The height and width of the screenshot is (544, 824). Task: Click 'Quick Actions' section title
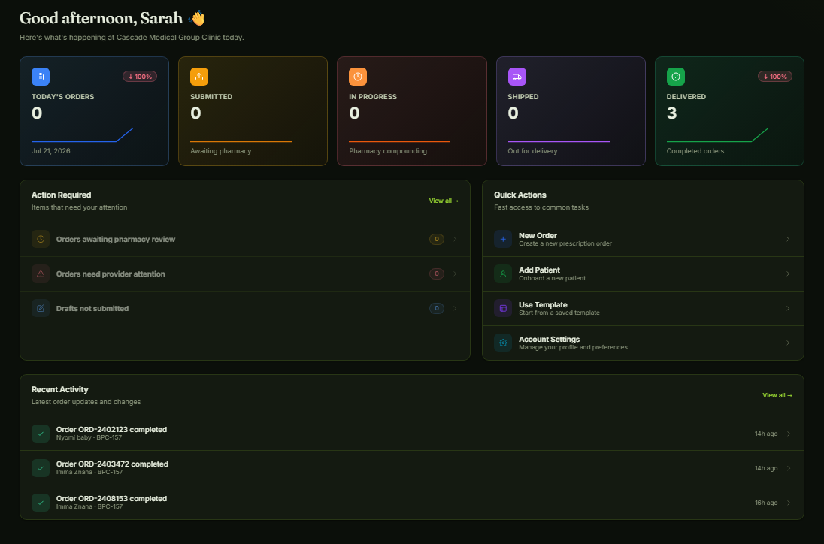[x=520, y=195]
